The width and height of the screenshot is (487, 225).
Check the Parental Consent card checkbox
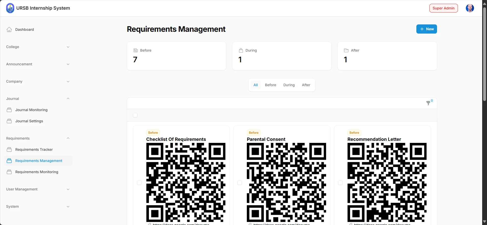(240, 183)
